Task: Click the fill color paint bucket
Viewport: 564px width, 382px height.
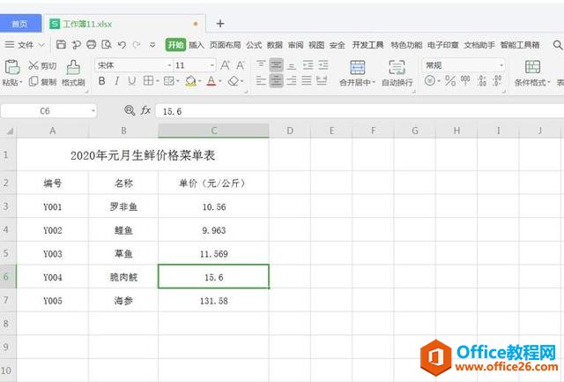Action: pos(190,81)
